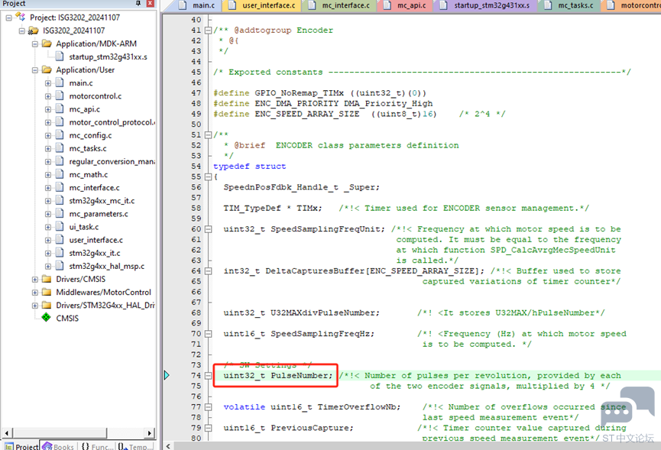Click the ISG3202_20241107 target folder icon
This screenshot has height=450, width=661.
34,31
